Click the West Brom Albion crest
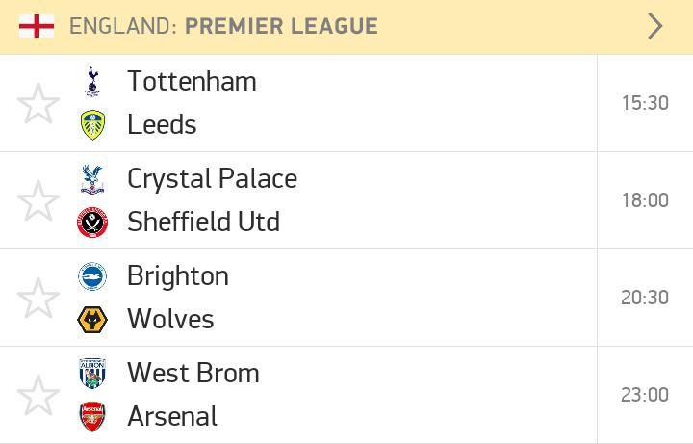The width and height of the screenshot is (693, 444). [92, 374]
